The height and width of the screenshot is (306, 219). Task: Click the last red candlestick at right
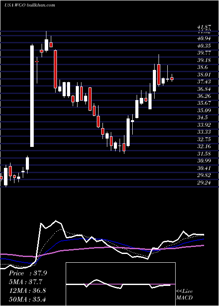coord(172,78)
